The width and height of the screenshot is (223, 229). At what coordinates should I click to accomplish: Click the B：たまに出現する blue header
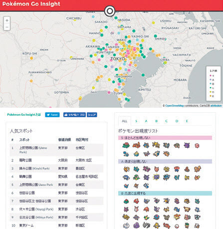point(165,193)
